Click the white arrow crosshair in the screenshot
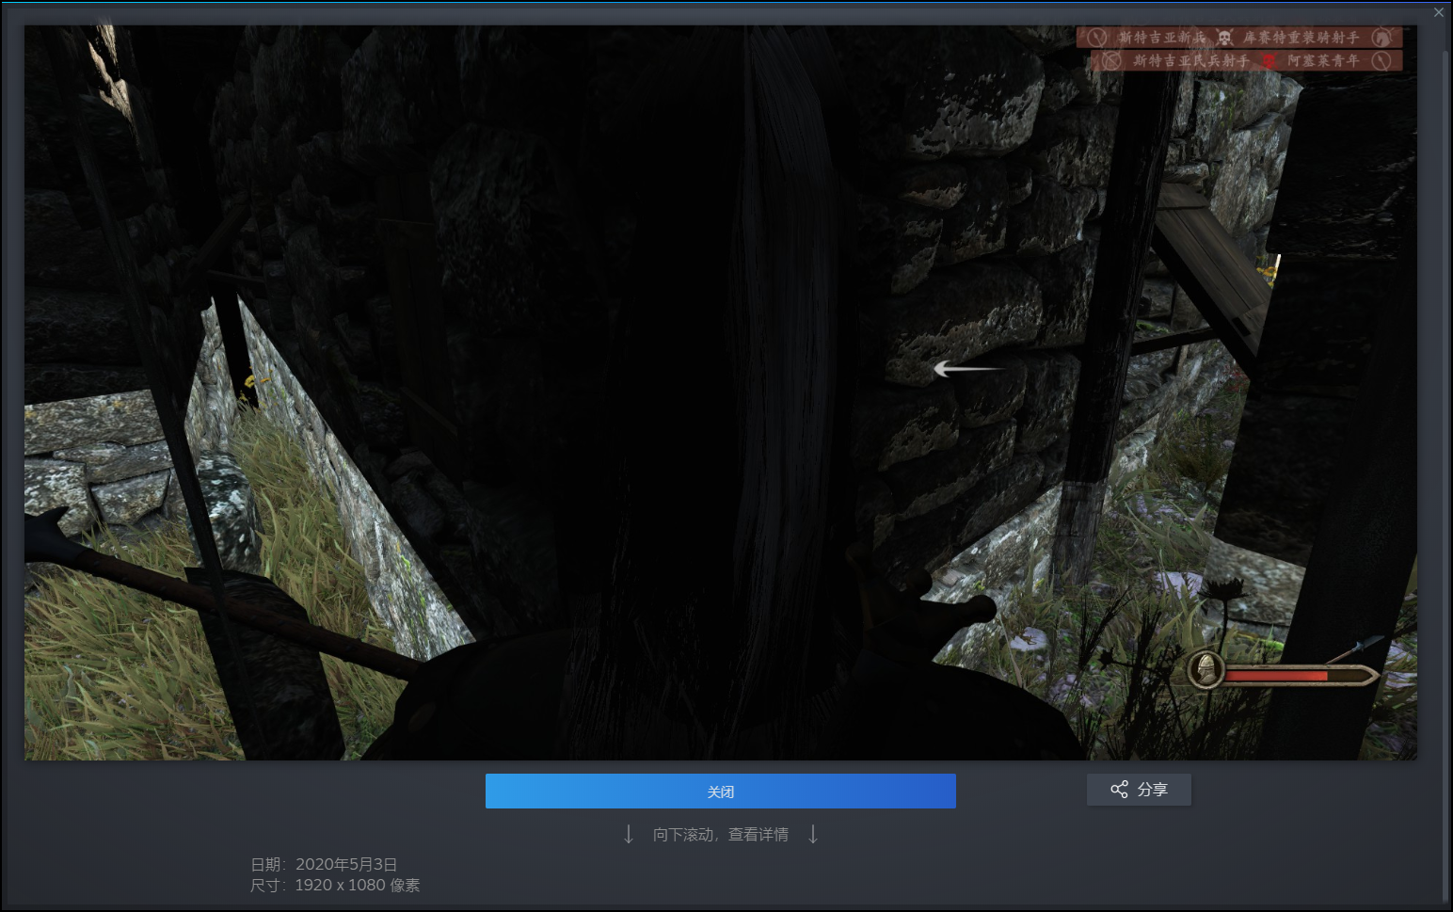This screenshot has height=912, width=1453. point(967,368)
